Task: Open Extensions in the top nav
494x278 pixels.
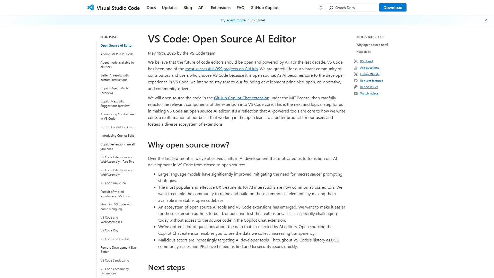Action: (220, 8)
